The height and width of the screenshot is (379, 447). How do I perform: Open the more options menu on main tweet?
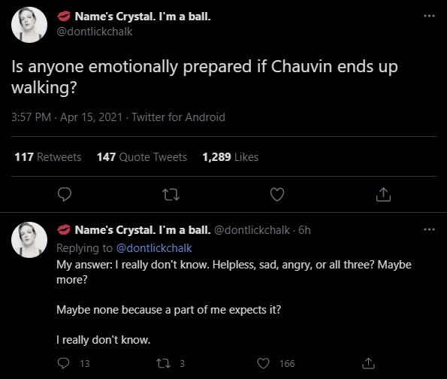pos(429,16)
